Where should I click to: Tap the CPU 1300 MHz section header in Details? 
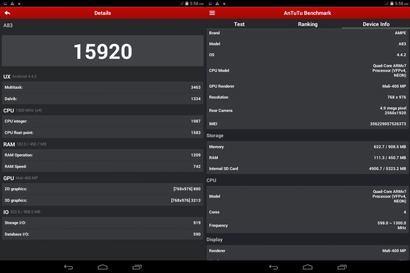23,111
